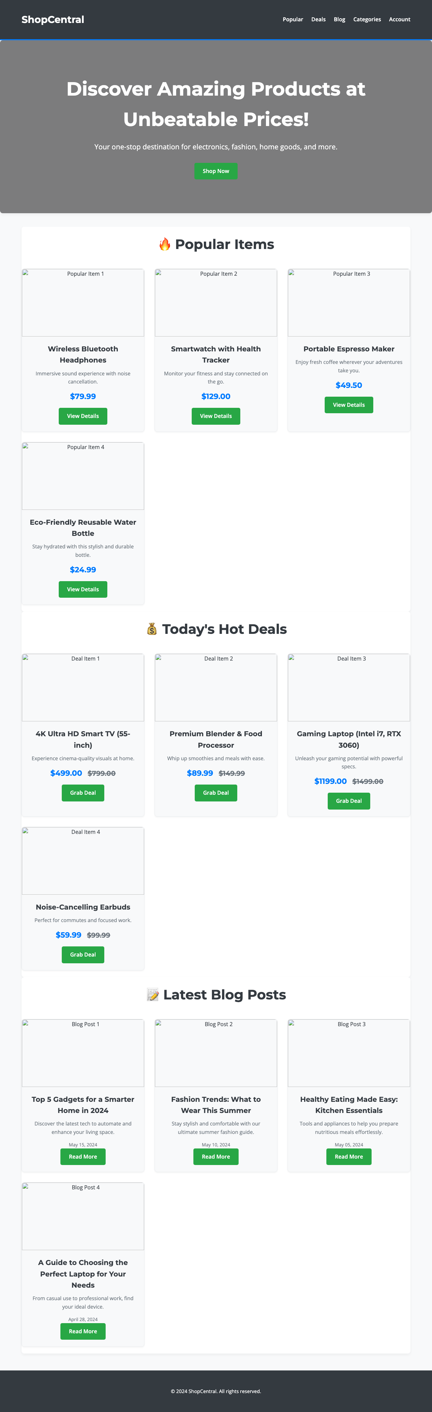The width and height of the screenshot is (432, 1412).
Task: Open the Categories menu
Action: [x=367, y=19]
